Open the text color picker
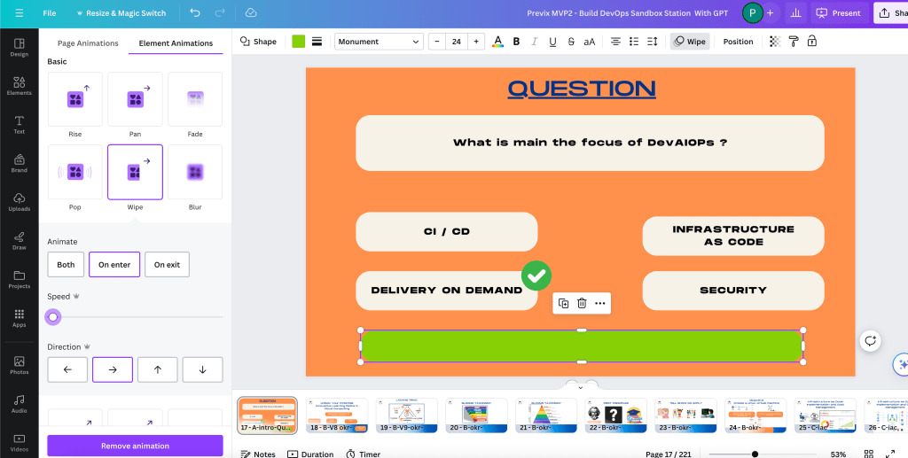Image resolution: width=908 pixels, height=458 pixels. coord(497,41)
